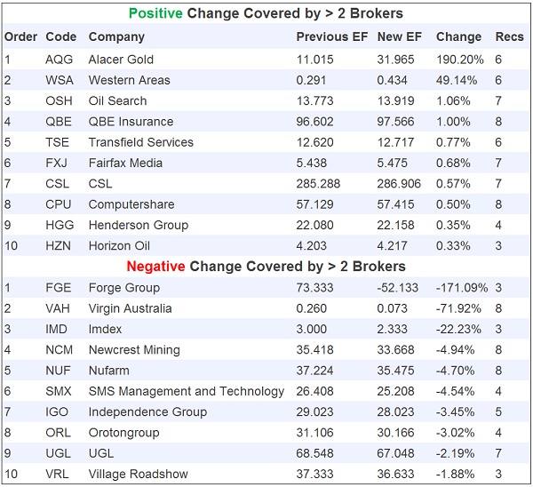Select the Alacer Gold company name

(x=121, y=60)
